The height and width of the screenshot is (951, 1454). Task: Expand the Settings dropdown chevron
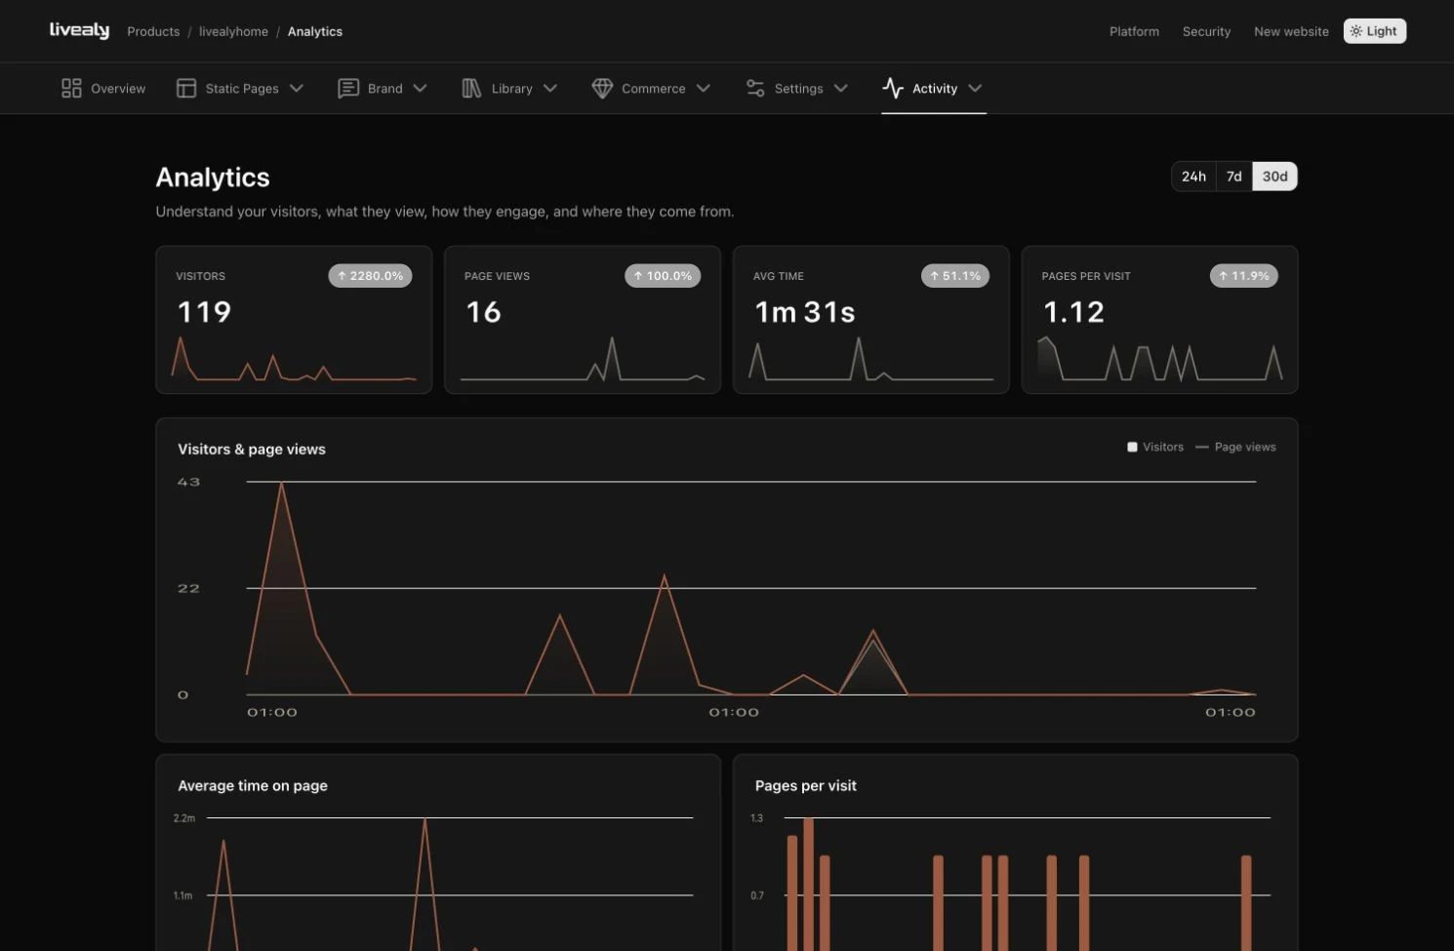coord(841,89)
